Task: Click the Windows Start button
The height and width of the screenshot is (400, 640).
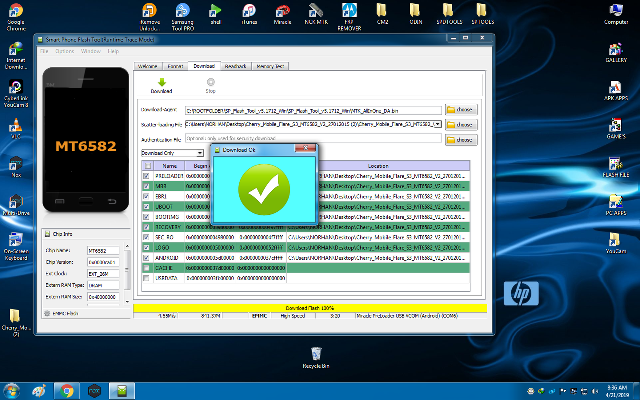Action: point(11,391)
